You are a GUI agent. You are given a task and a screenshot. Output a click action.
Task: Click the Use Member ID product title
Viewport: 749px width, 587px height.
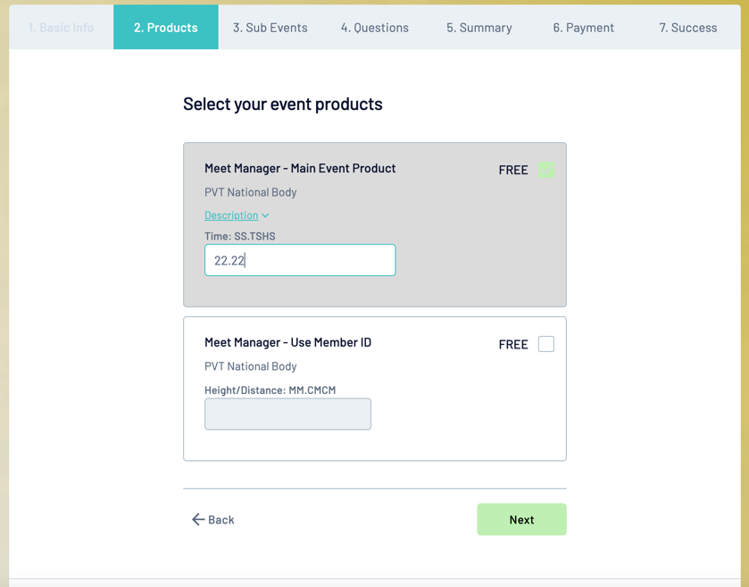[x=287, y=342]
